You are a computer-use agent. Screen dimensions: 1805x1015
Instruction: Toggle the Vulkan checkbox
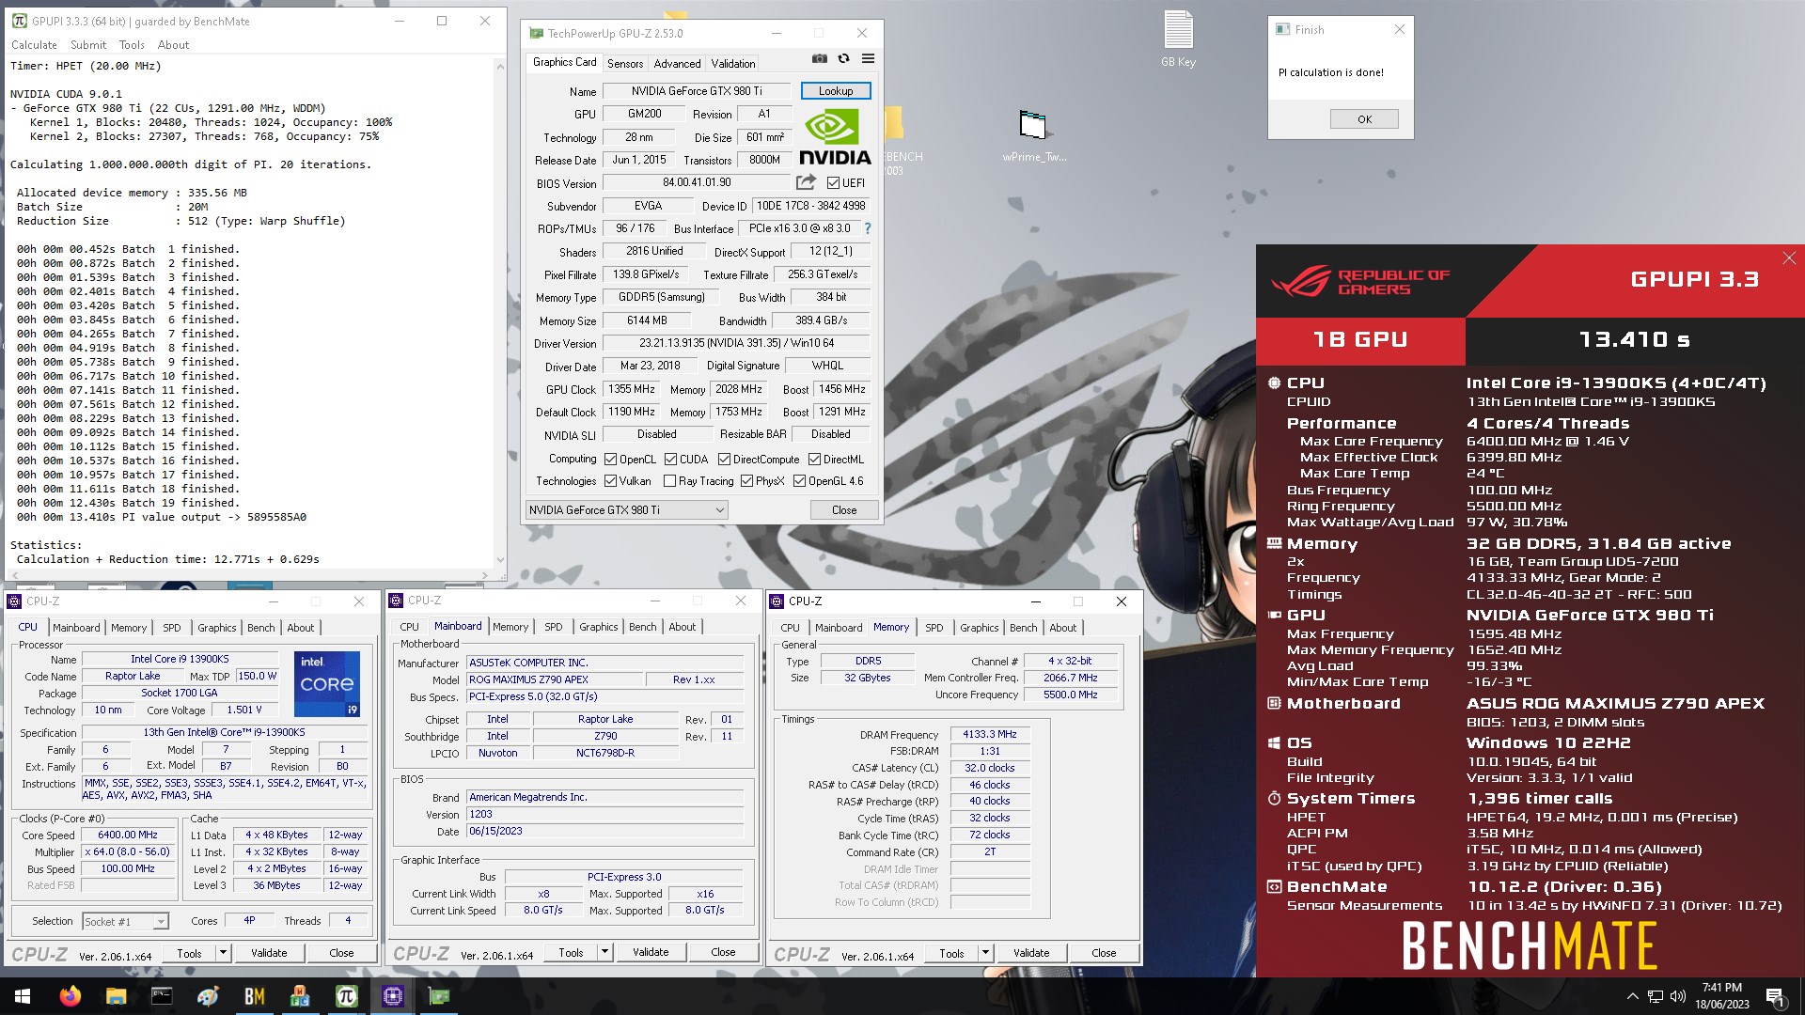[x=610, y=481]
